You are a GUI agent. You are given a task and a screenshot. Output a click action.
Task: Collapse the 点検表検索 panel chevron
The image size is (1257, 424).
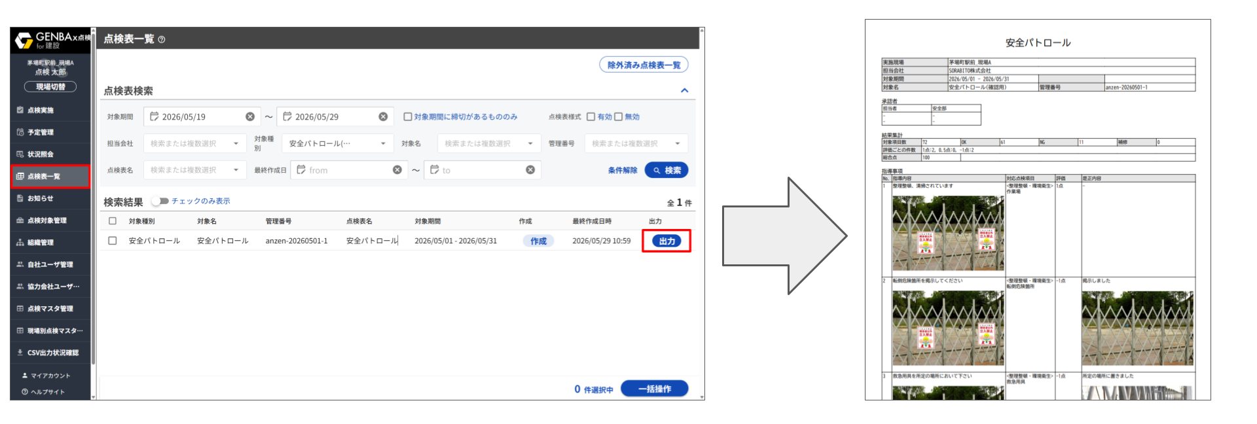(x=684, y=90)
